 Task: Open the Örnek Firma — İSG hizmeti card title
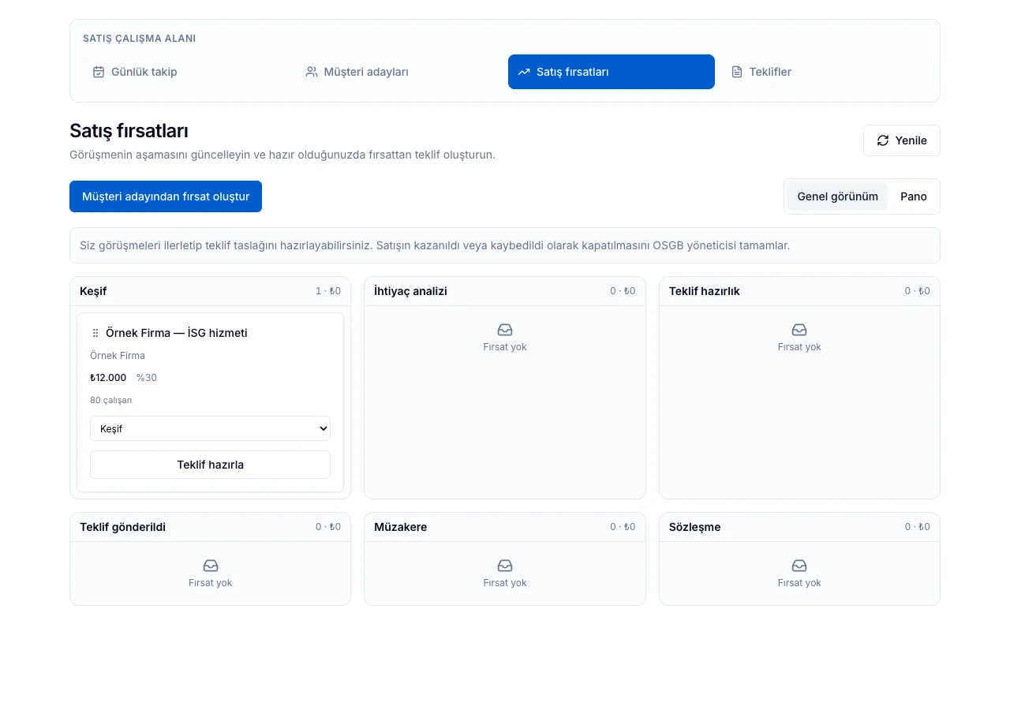click(x=177, y=333)
